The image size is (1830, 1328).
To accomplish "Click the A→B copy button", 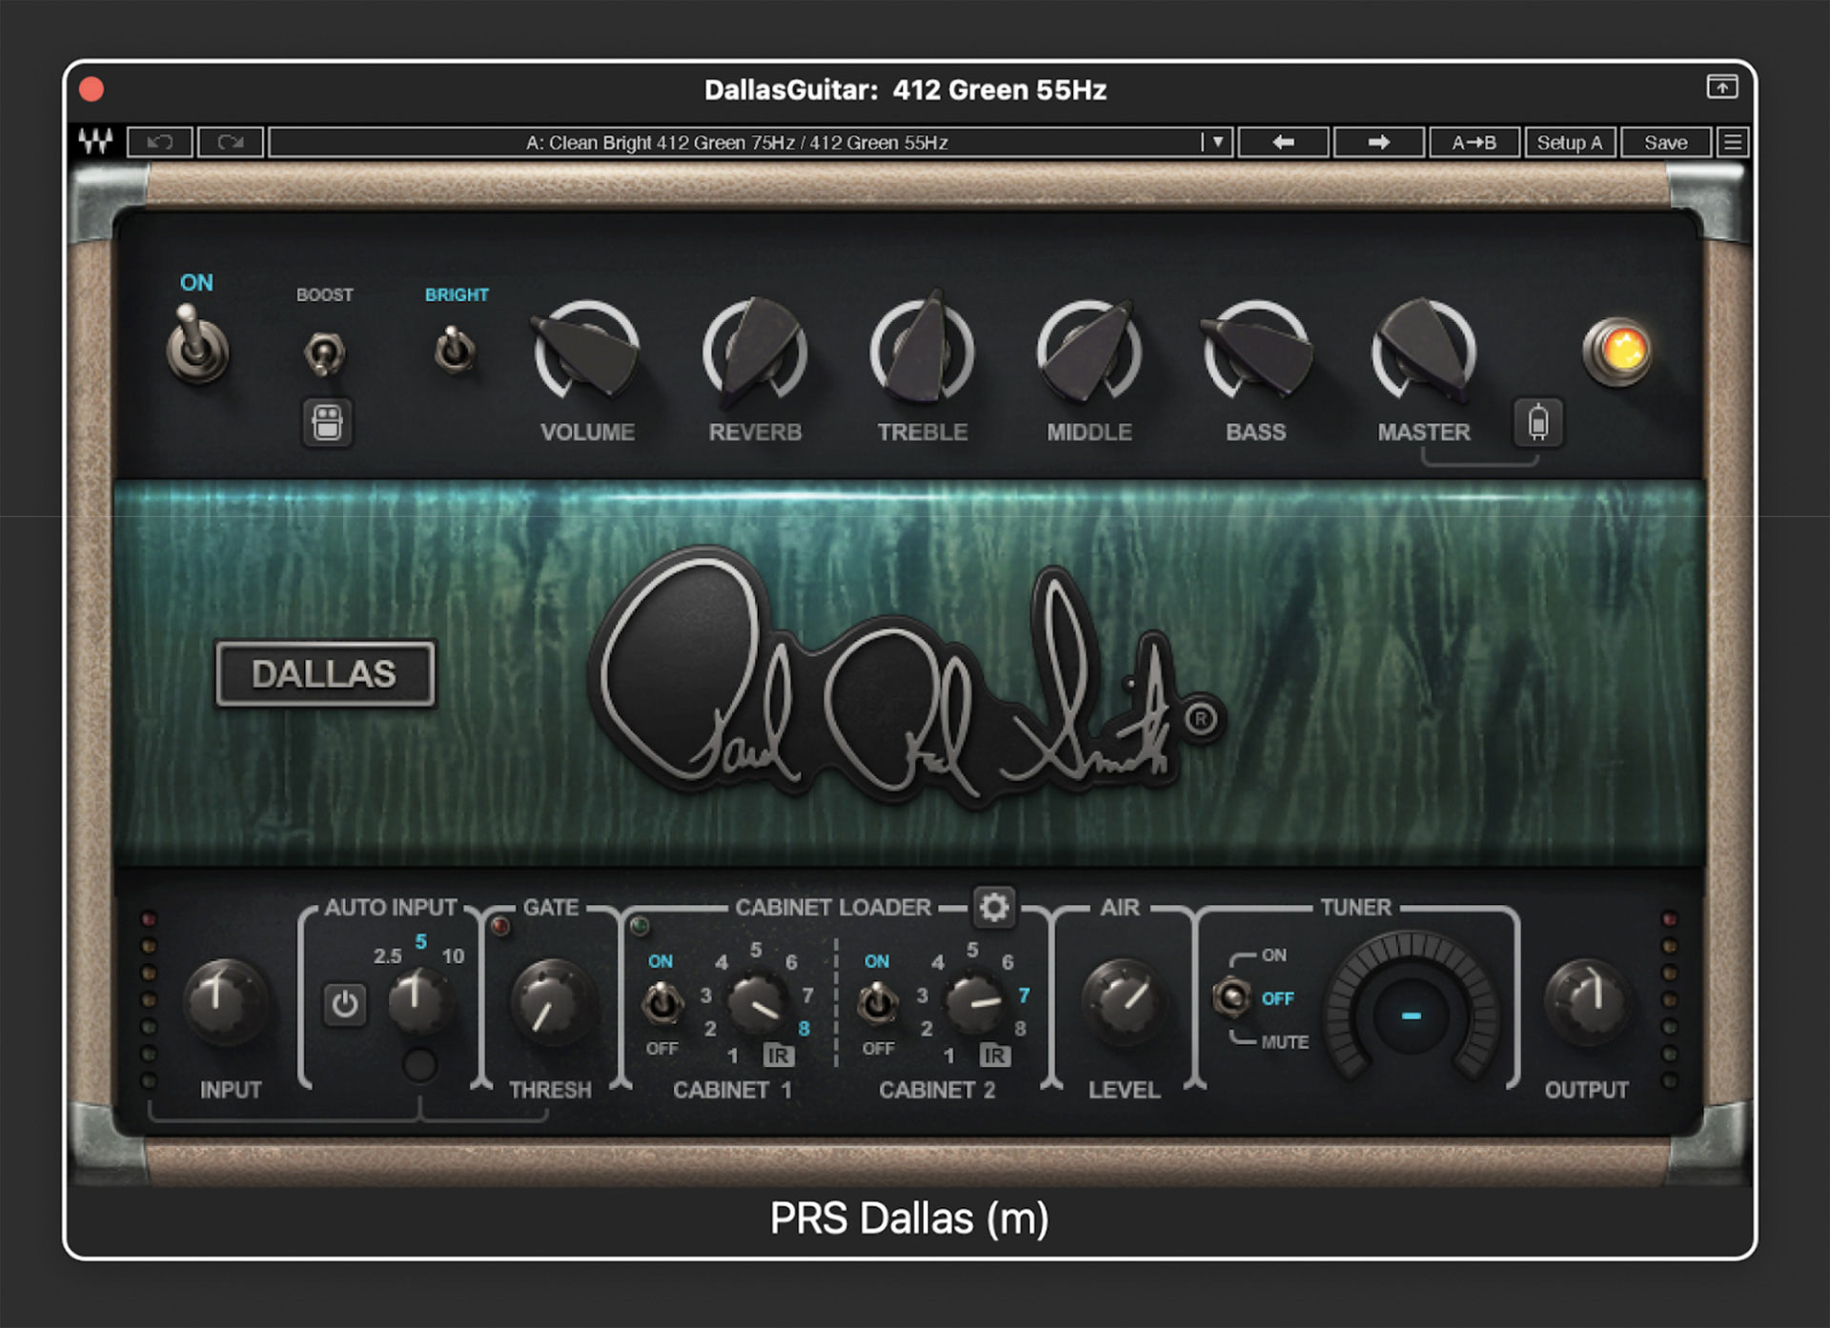I will [x=1474, y=142].
